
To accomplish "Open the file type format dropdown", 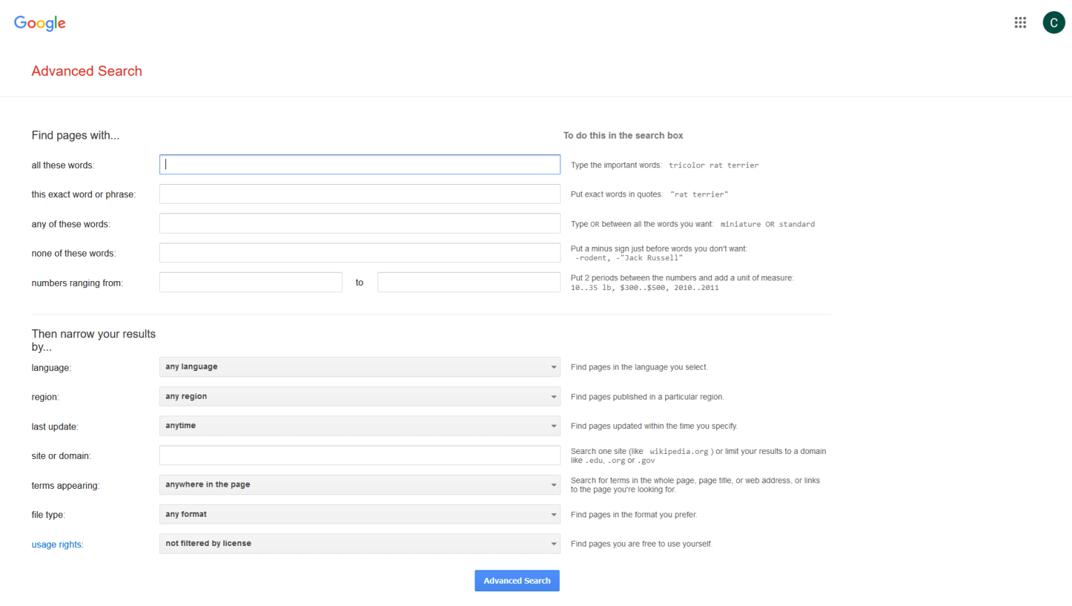I will point(359,514).
